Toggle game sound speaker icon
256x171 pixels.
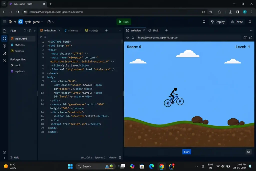pos(249,152)
